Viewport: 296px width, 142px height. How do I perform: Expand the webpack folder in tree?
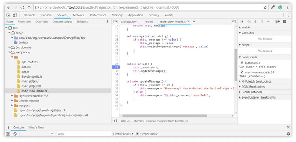[12, 106]
